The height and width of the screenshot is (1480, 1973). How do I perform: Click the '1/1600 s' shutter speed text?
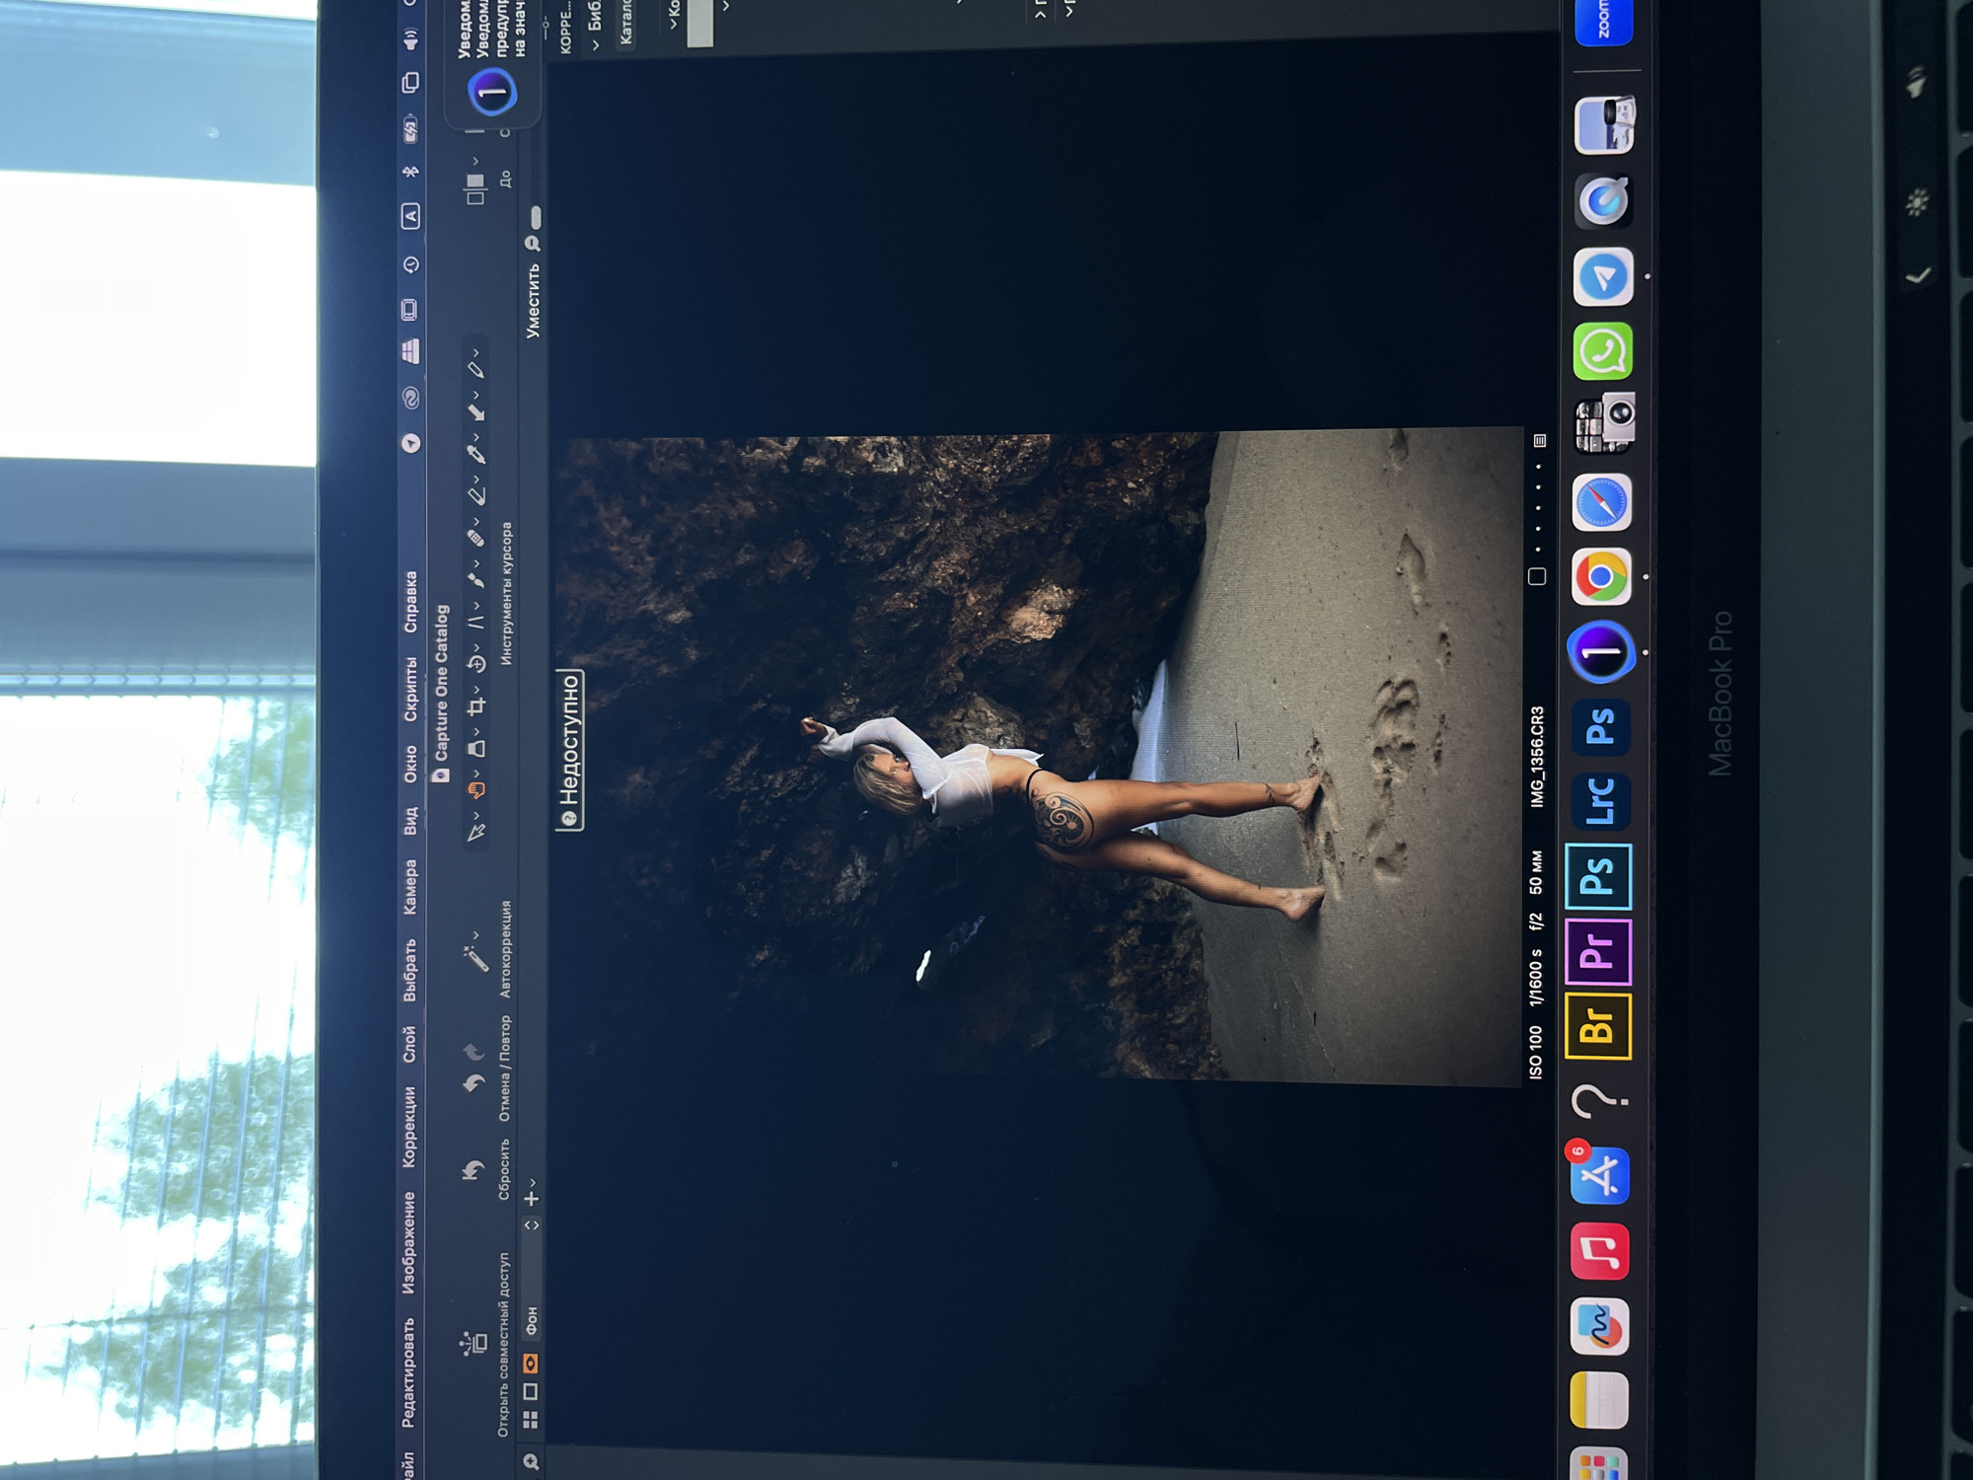[1536, 978]
